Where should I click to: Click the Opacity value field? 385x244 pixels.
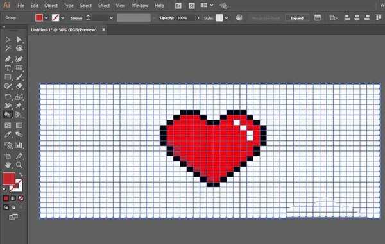[x=185, y=18]
